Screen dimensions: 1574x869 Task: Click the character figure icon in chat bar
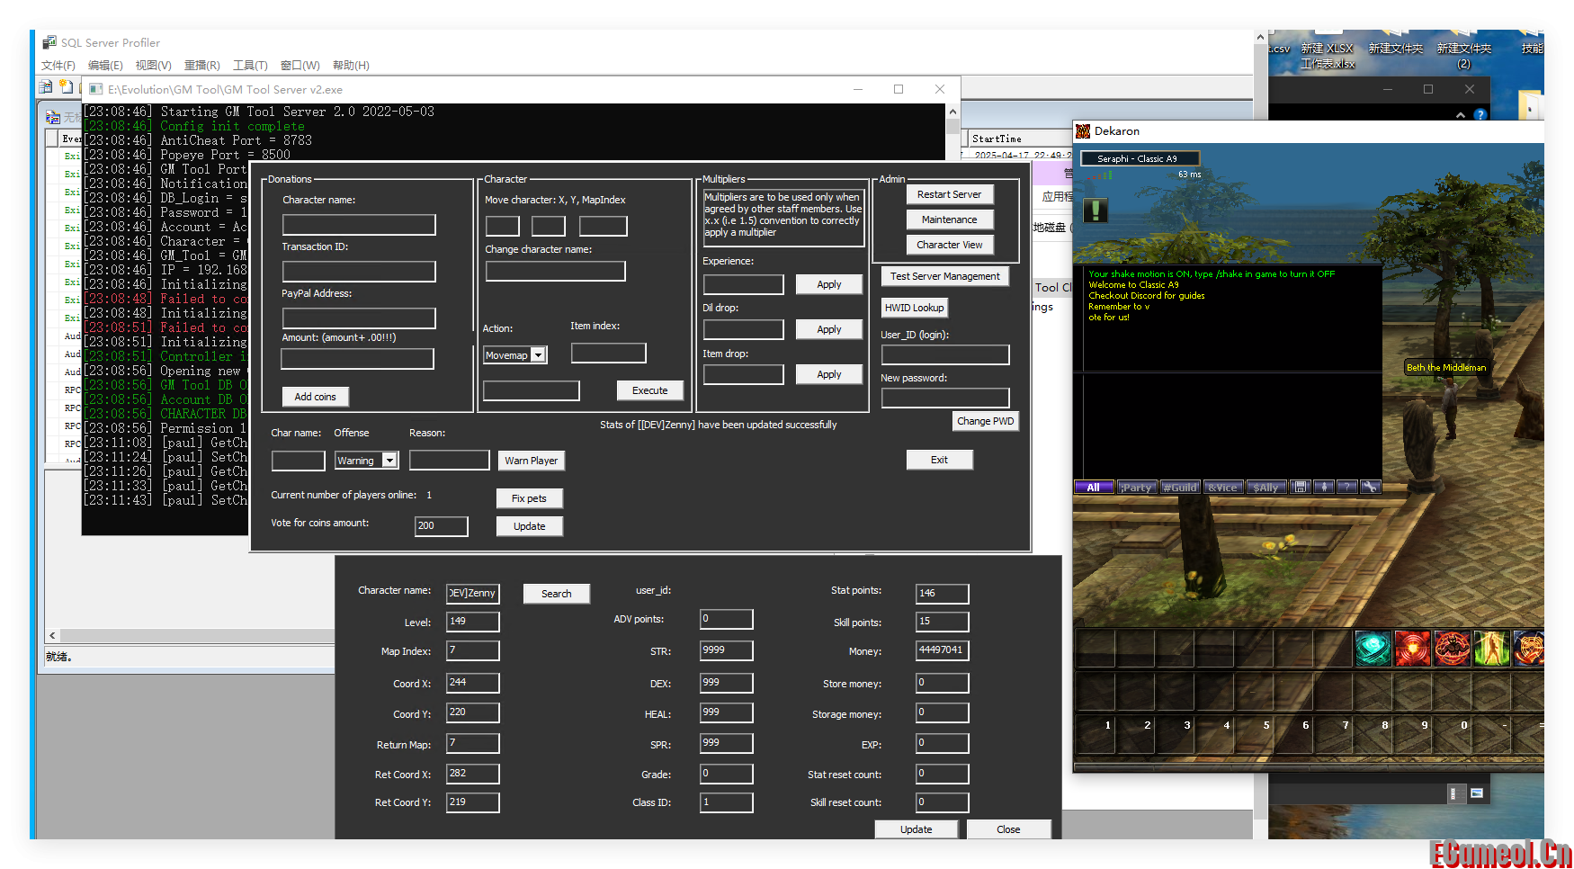click(1323, 487)
